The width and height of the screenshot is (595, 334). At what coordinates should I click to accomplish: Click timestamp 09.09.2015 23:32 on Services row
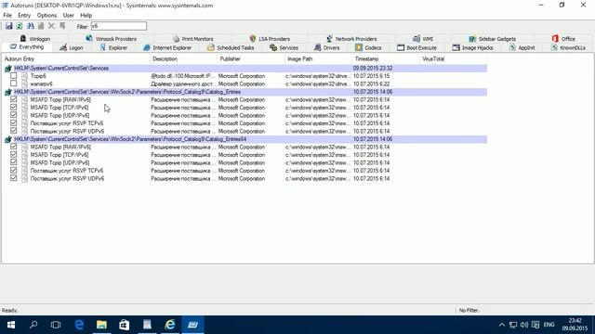click(x=373, y=68)
